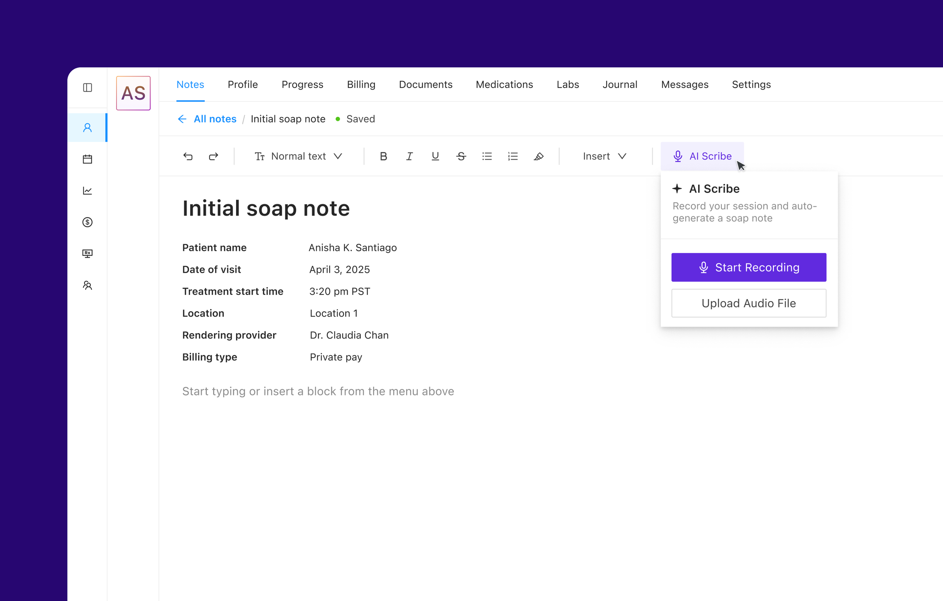
Task: Click the undo arrow icon
Action: (x=188, y=156)
